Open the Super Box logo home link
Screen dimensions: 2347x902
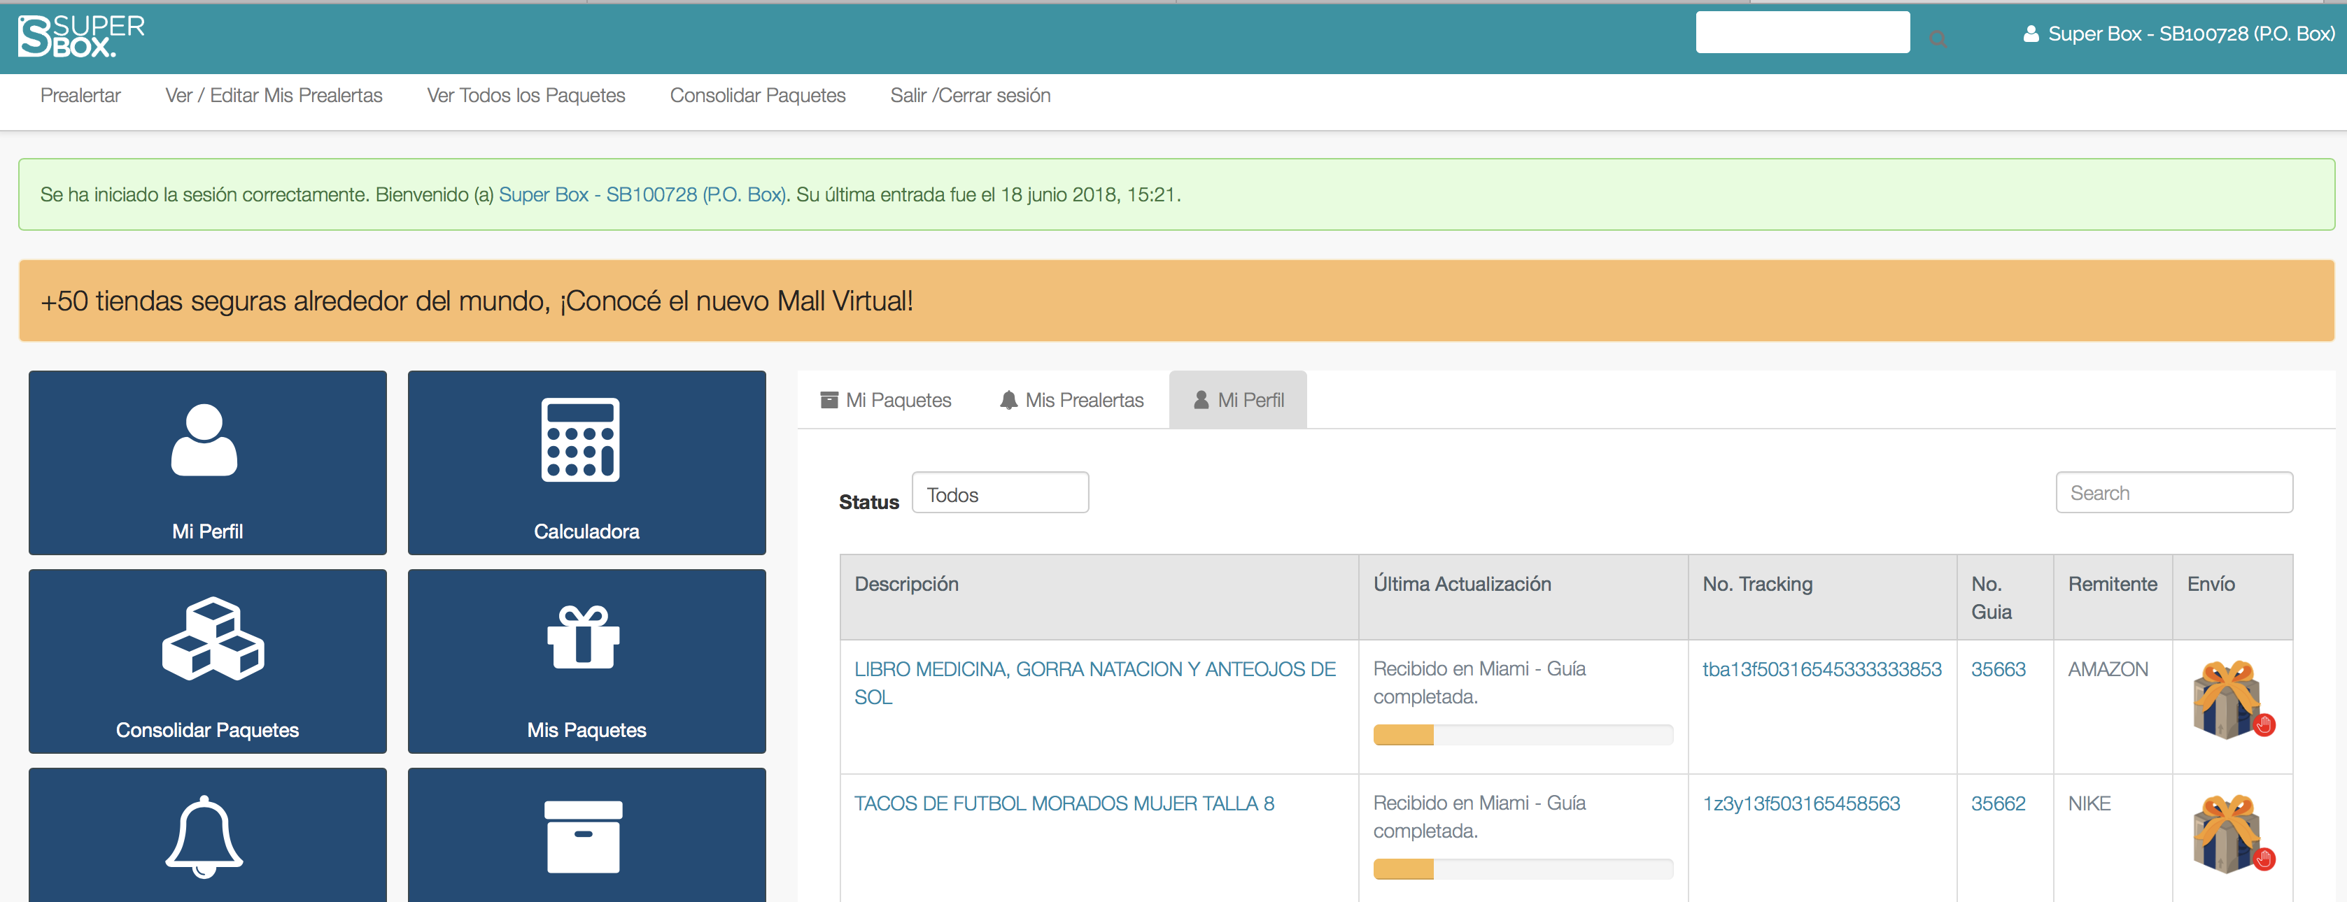[81, 36]
